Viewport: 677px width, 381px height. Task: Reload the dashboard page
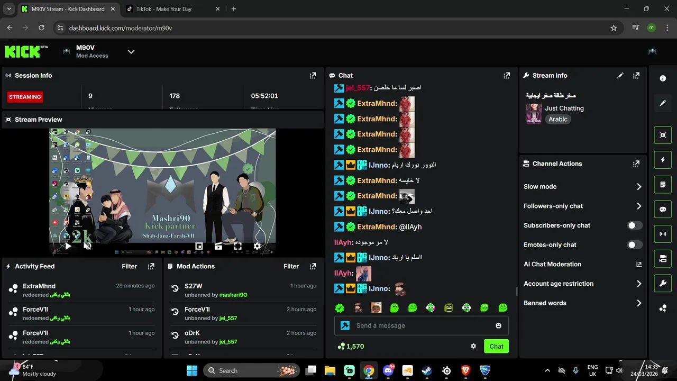(x=41, y=28)
